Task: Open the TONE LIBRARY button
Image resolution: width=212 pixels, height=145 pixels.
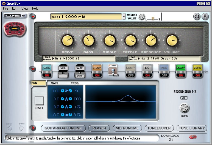Action: pos(192,128)
